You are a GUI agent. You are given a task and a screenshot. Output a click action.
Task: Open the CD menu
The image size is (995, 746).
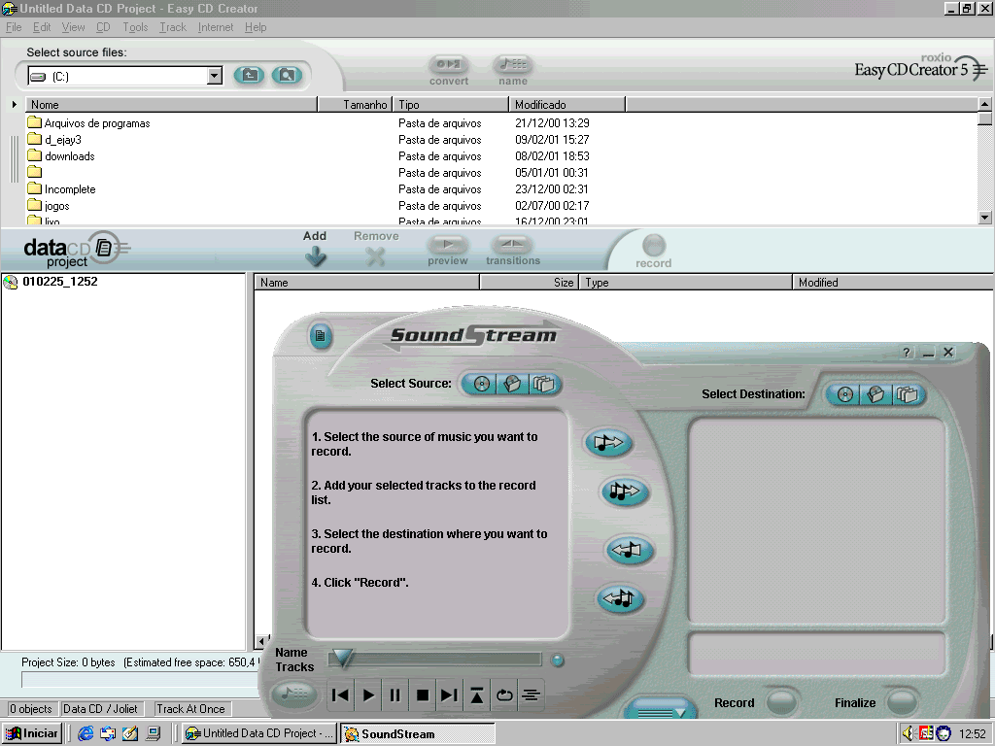103,27
